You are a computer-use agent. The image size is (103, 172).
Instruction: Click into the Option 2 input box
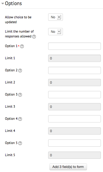(74, 71)
